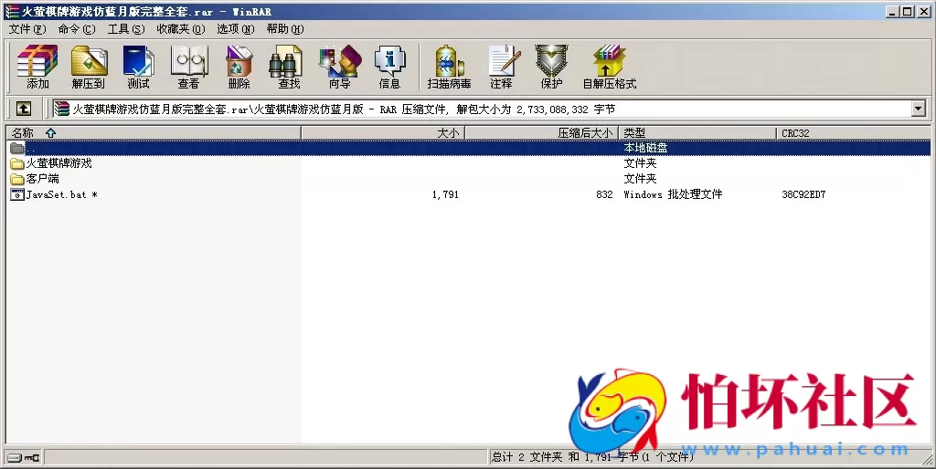
Task: Click the status bar totals text
Action: tap(592, 457)
